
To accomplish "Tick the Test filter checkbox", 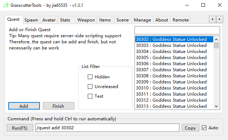I will point(90,96).
